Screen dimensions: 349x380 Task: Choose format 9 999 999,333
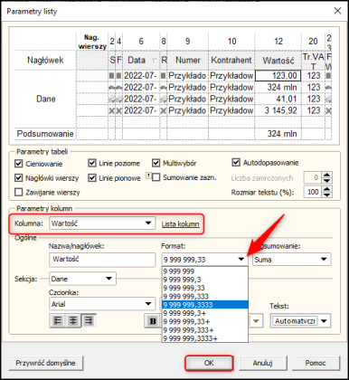click(x=205, y=297)
